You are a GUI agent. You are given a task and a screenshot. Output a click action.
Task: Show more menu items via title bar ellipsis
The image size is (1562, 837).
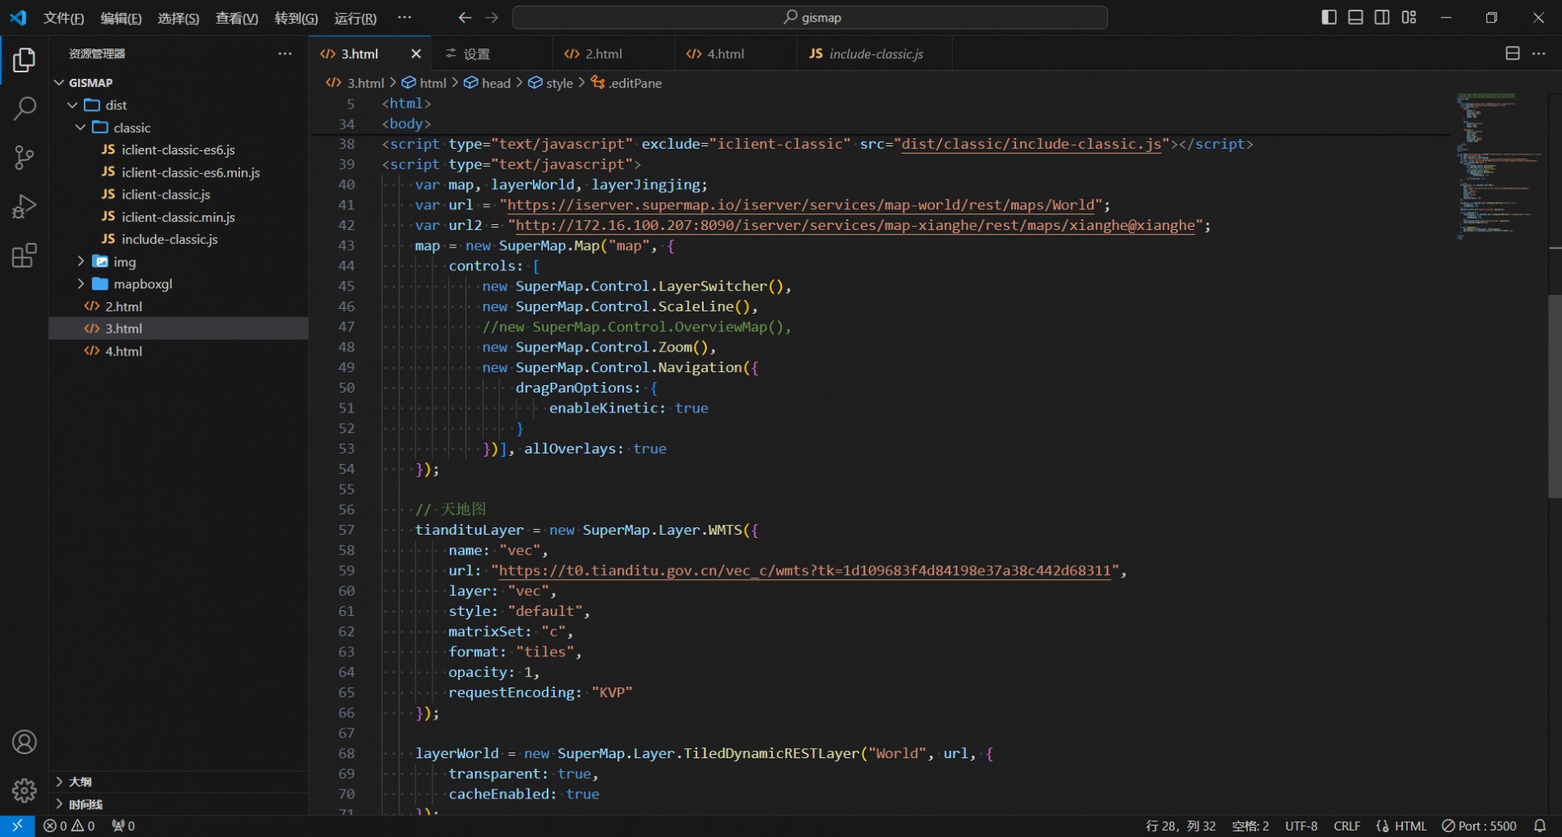pos(404,17)
